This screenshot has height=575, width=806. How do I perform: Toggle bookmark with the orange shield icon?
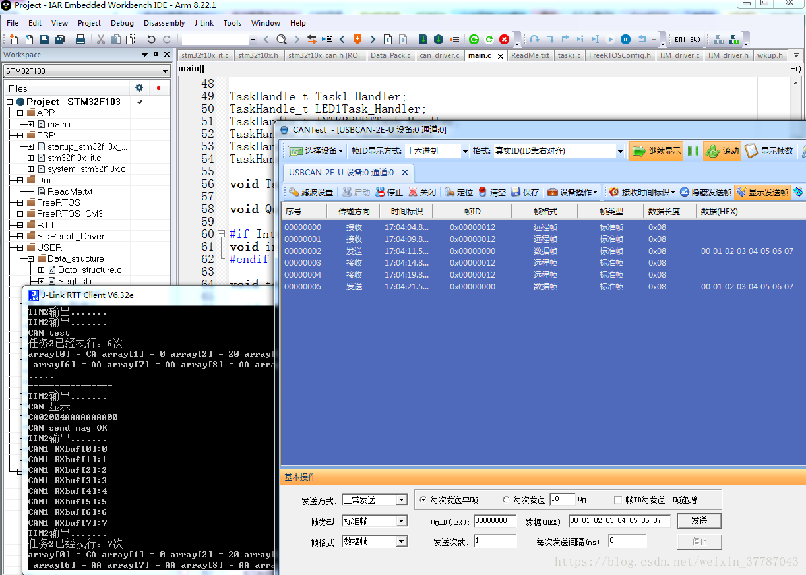click(x=357, y=40)
